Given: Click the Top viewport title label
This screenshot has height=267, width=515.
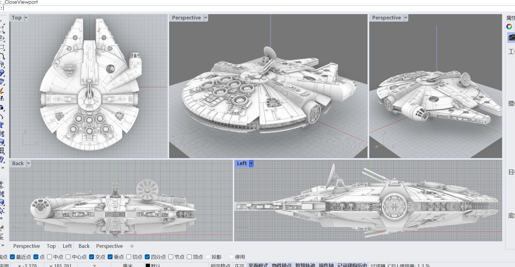Looking at the screenshot, I should pyautogui.click(x=17, y=18).
